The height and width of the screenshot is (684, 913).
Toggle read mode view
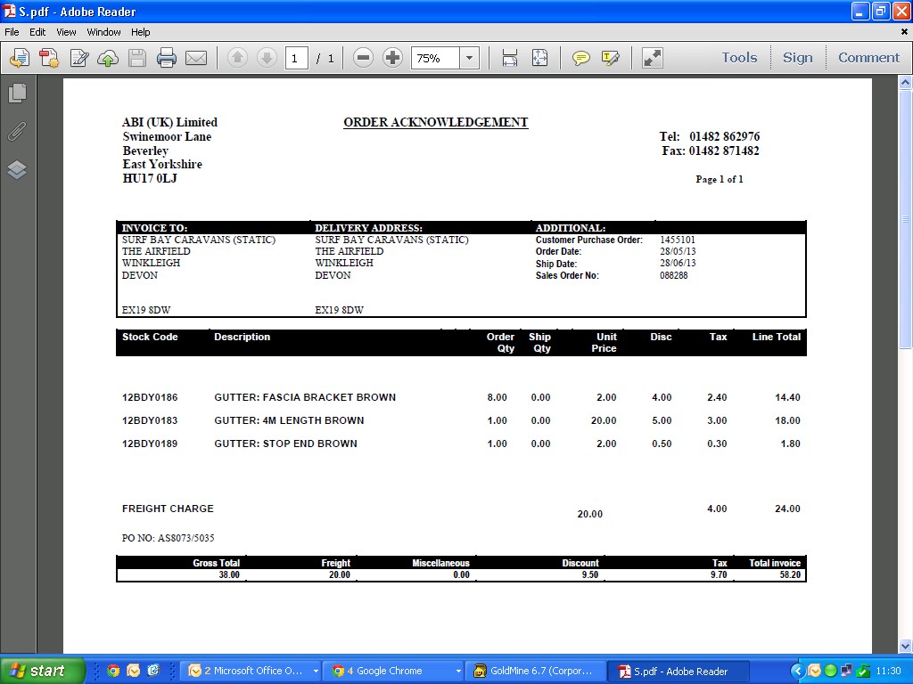click(x=653, y=59)
